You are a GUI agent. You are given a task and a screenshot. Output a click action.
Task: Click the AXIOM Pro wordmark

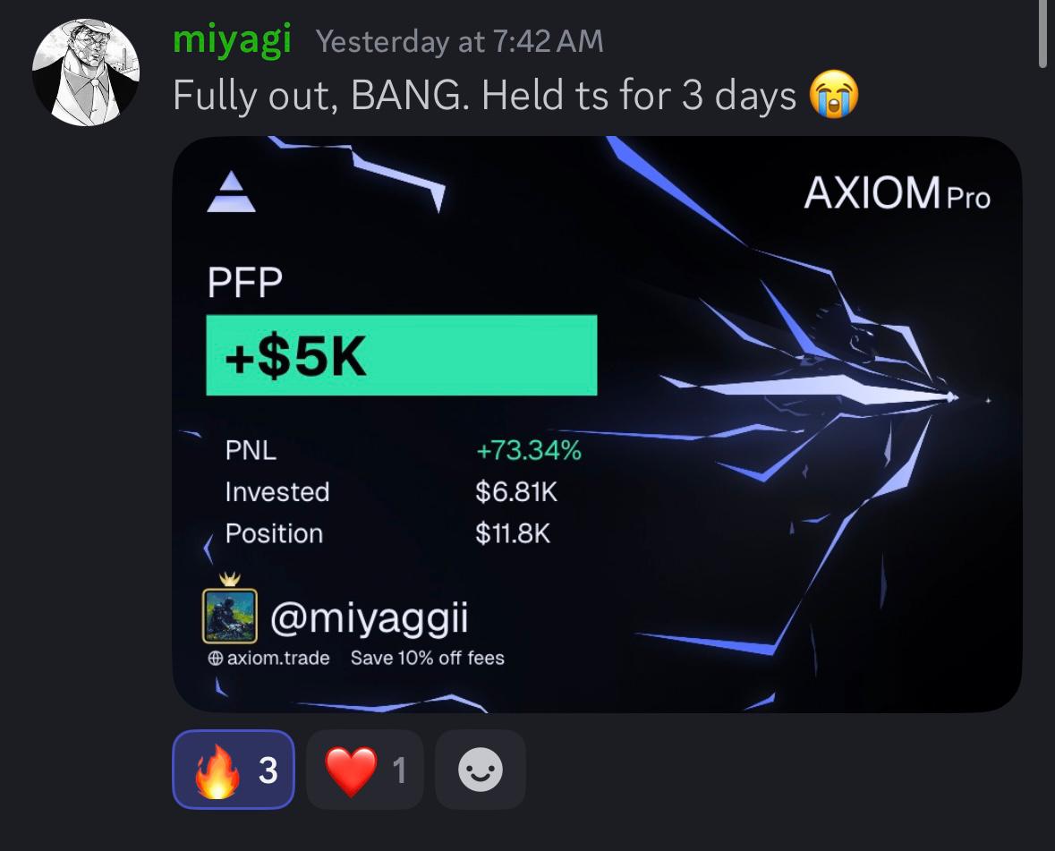[x=897, y=194]
